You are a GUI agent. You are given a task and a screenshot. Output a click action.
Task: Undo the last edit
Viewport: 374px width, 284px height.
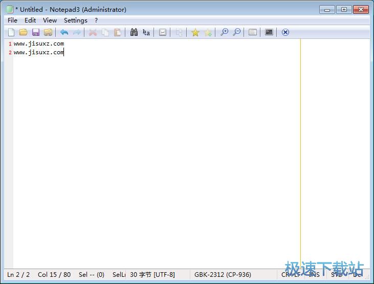[x=64, y=32]
